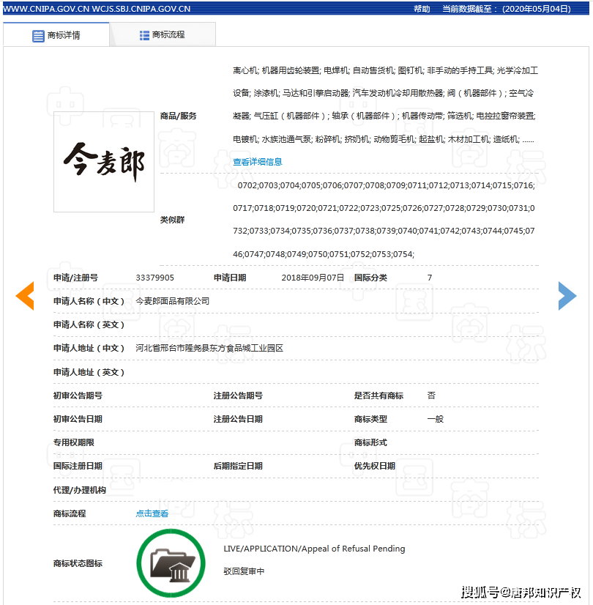Screen dimensions: 593x605
Task: Click the 代理/办理机构 label
Action: (x=79, y=490)
